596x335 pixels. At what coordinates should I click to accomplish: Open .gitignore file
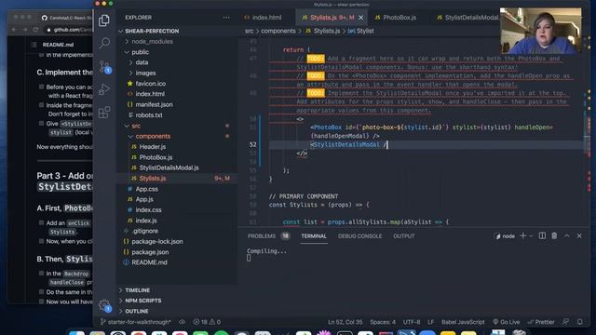(x=145, y=231)
